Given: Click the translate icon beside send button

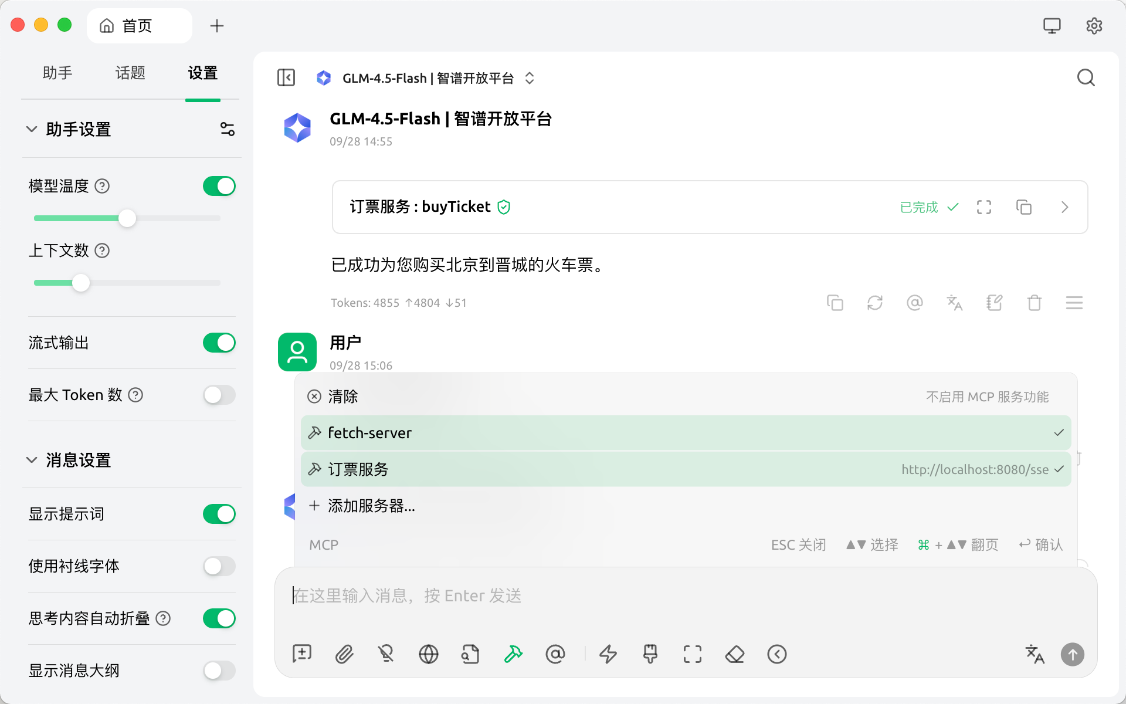Looking at the screenshot, I should point(1035,654).
